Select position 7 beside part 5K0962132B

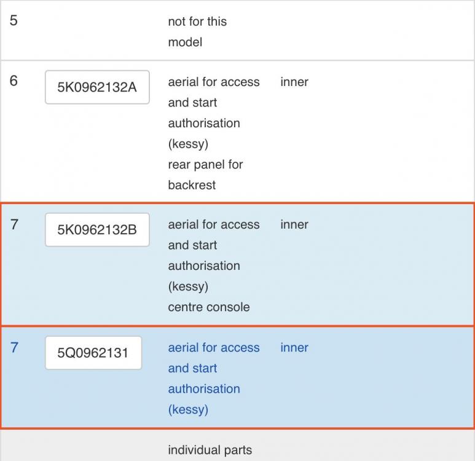[14, 224]
